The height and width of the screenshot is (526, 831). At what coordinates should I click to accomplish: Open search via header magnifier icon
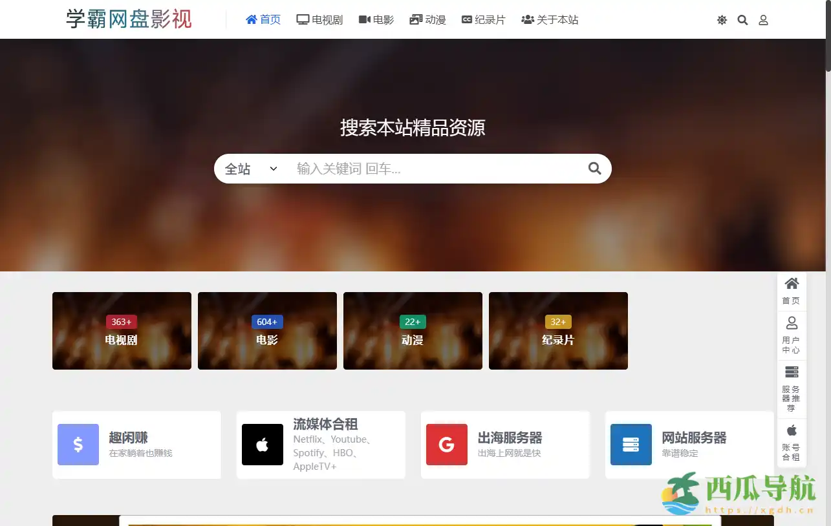[x=742, y=20]
